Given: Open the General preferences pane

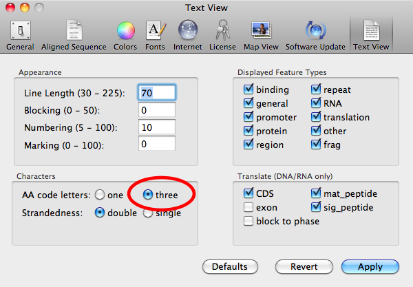Looking at the screenshot, I should pyautogui.click(x=20, y=34).
